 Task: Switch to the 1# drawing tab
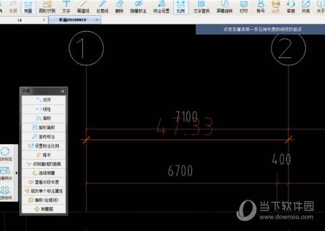19,20
